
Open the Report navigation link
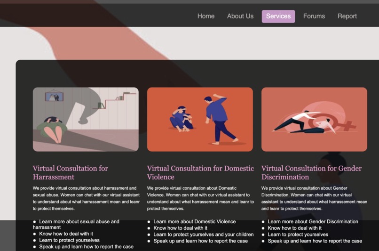coord(347,16)
